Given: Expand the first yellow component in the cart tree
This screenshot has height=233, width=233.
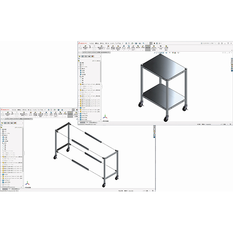Looking at the screenshot, I should tap(79, 84).
